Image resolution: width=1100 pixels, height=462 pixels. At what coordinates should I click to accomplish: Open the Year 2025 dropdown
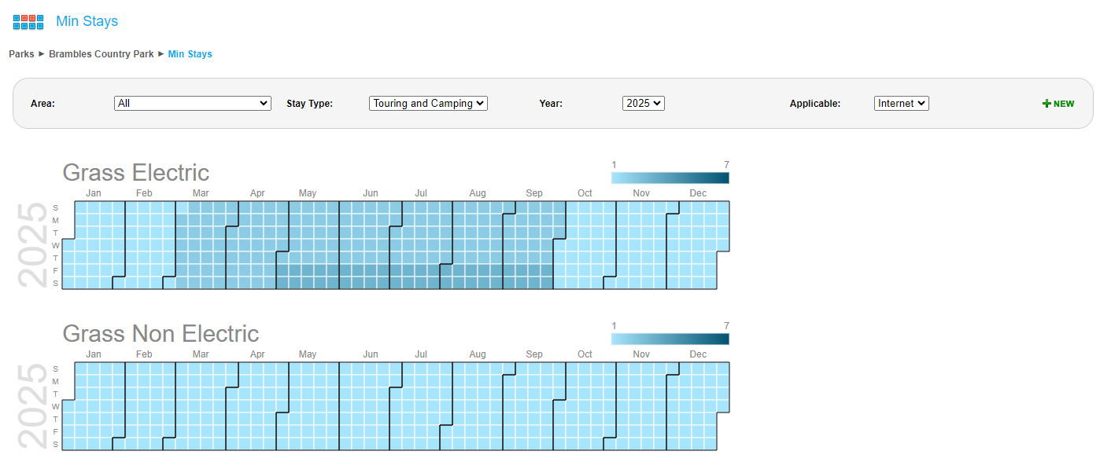click(x=643, y=103)
